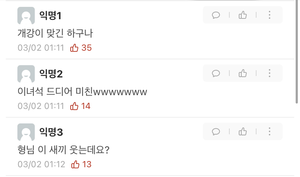Open three-dot menu on 익명3's comment
300x177 pixels.
point(270,131)
